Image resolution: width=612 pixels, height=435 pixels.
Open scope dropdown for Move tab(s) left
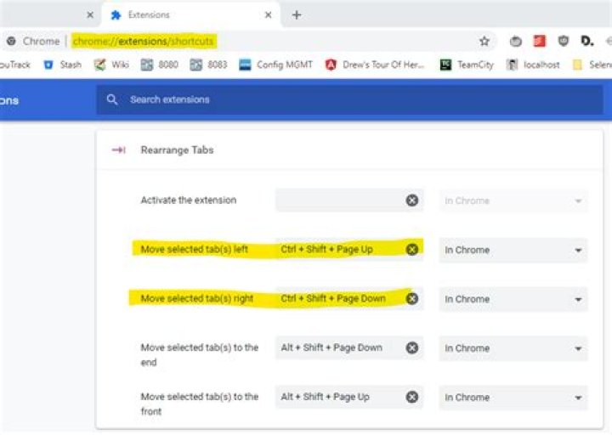click(x=513, y=250)
